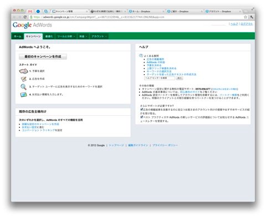The width and height of the screenshot is (266, 217).
Task: Toggle the AdWords newsletter checkbox
Action: [x=141, y=117]
